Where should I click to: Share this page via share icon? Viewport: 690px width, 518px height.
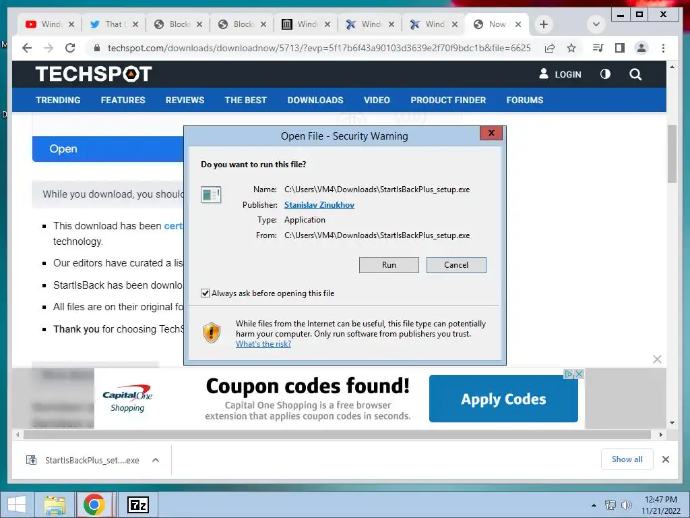(x=550, y=48)
